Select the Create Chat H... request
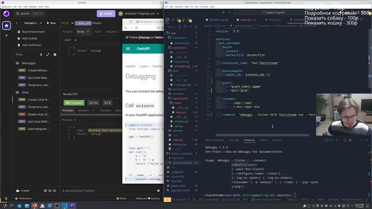Screen dimensions: 372x209 [x=34, y=100]
